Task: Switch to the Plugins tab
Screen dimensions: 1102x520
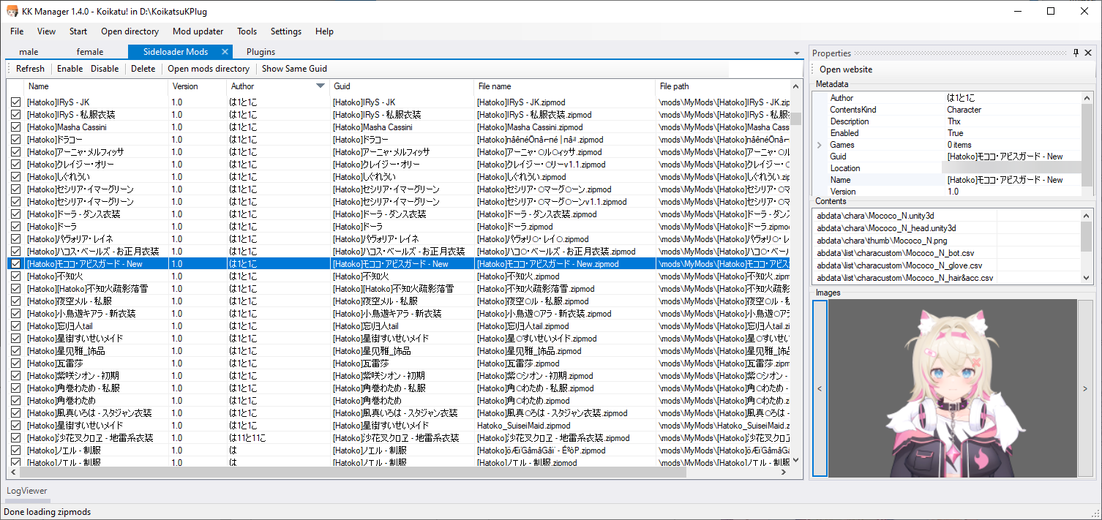Action: coord(261,52)
